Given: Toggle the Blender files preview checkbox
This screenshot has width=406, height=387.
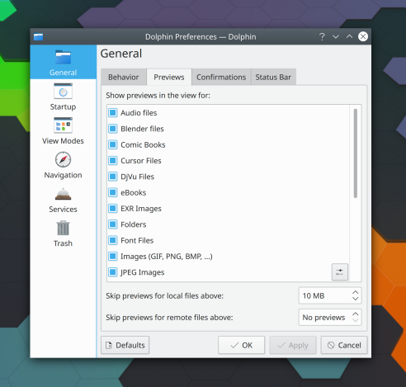Looking at the screenshot, I should [x=112, y=129].
